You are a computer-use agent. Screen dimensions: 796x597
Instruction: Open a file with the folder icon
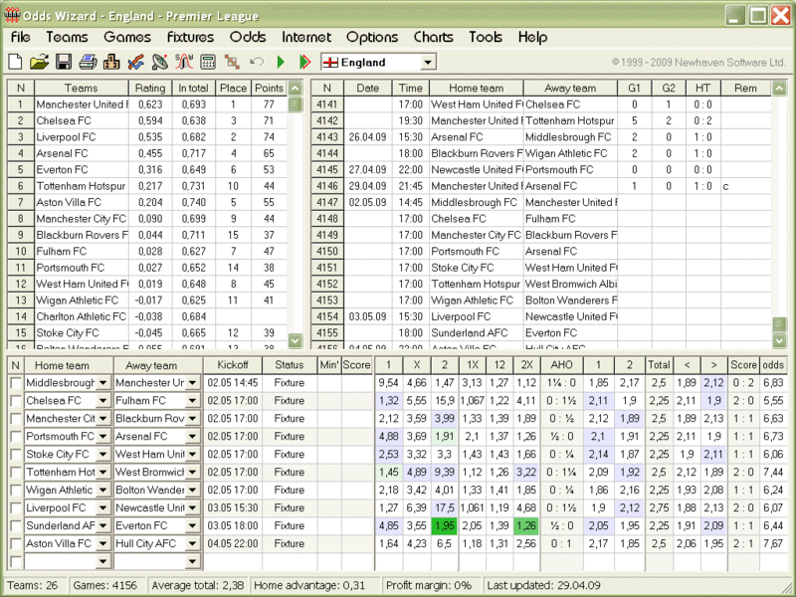pos(40,62)
